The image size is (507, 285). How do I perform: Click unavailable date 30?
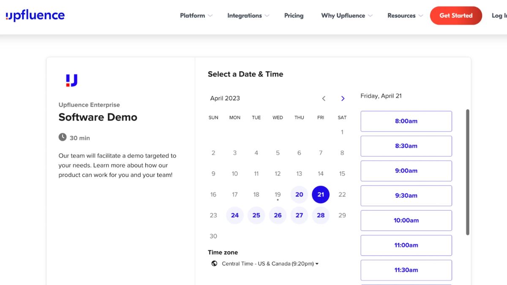pos(213,236)
